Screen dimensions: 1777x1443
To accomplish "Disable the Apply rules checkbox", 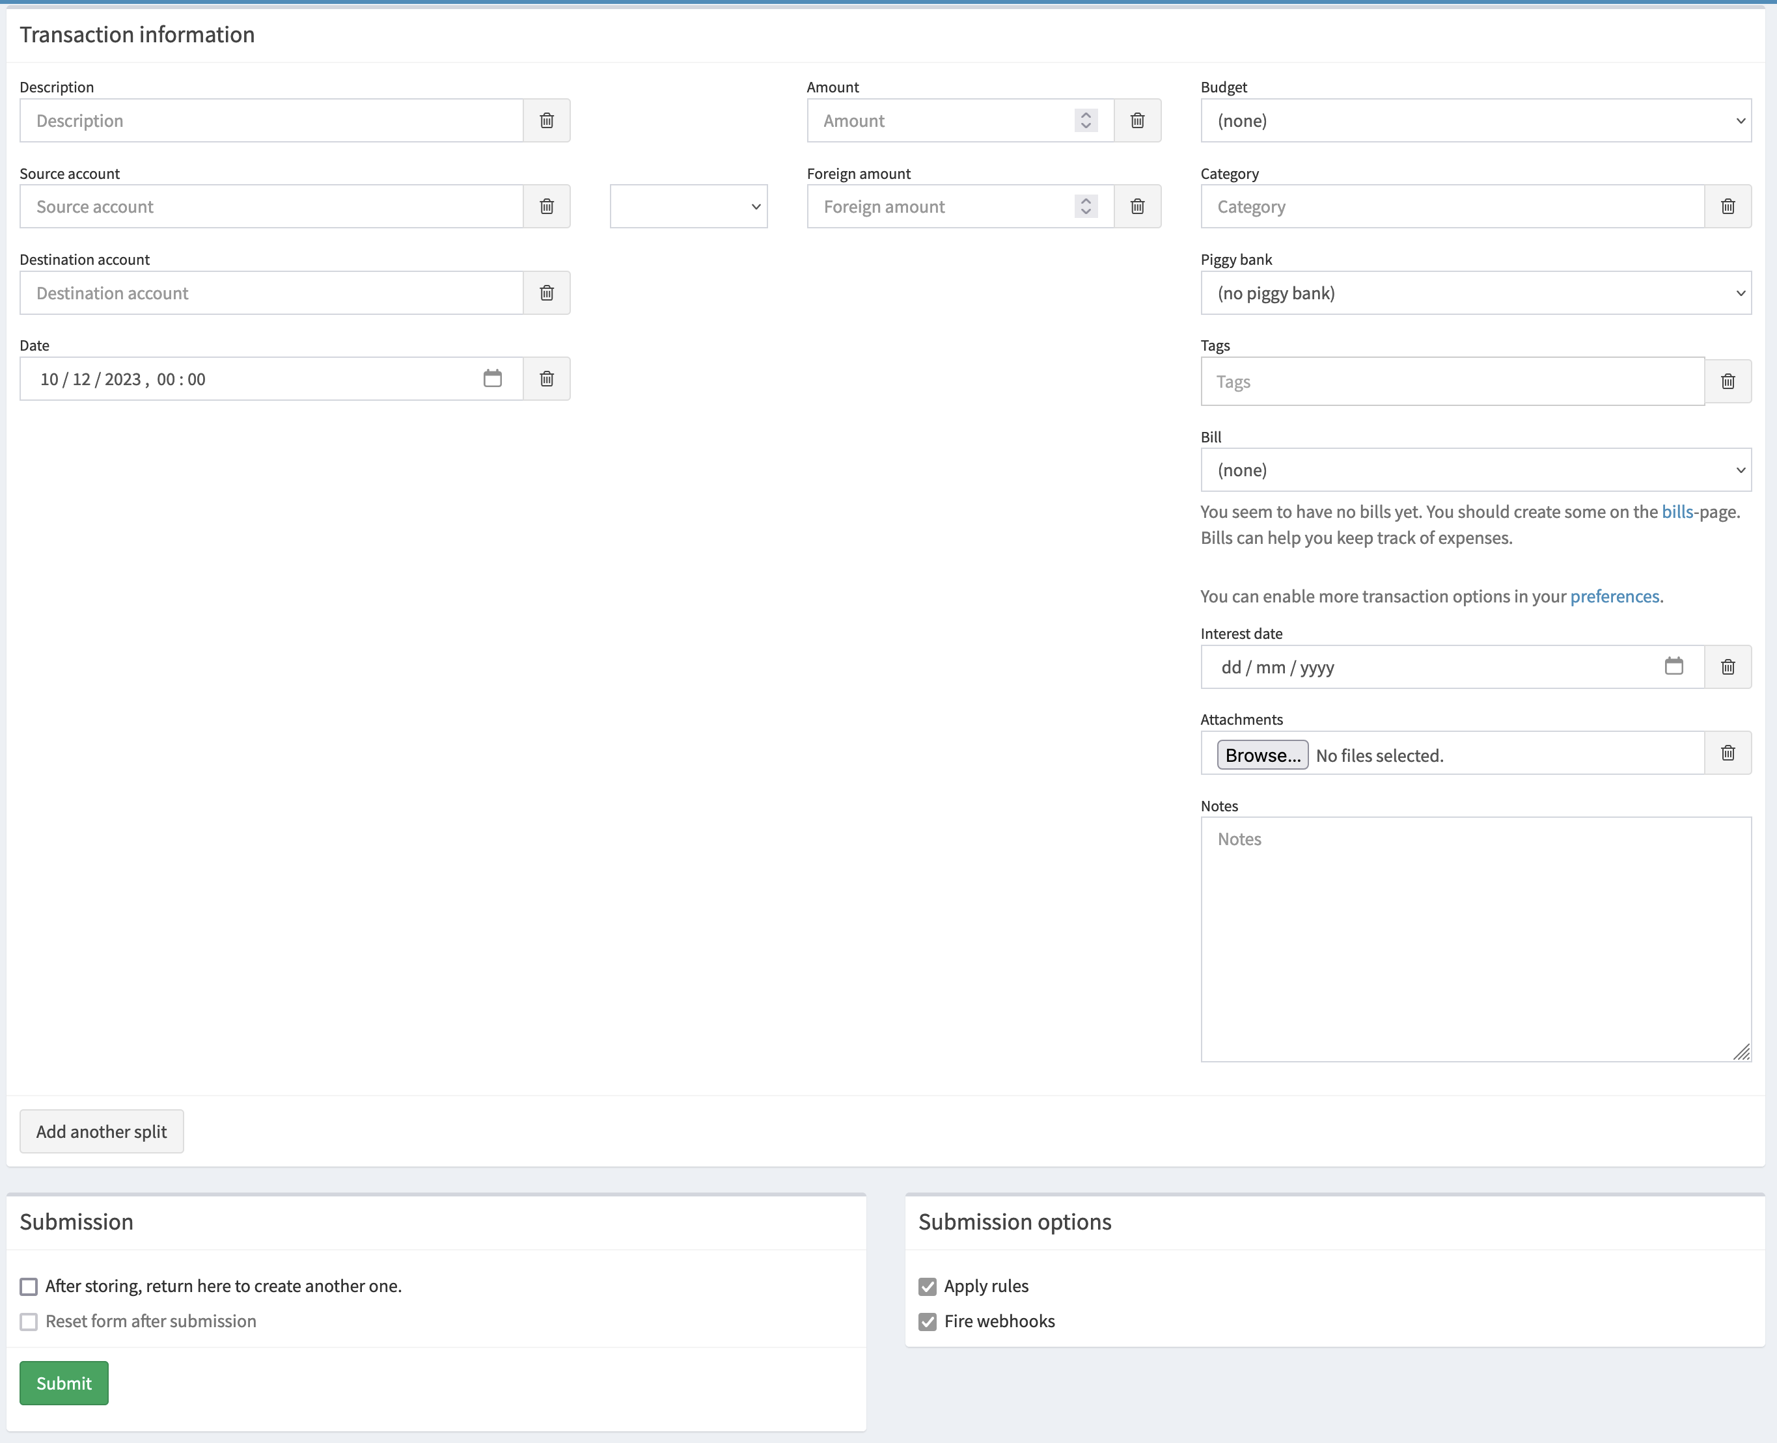I will tap(928, 1286).
